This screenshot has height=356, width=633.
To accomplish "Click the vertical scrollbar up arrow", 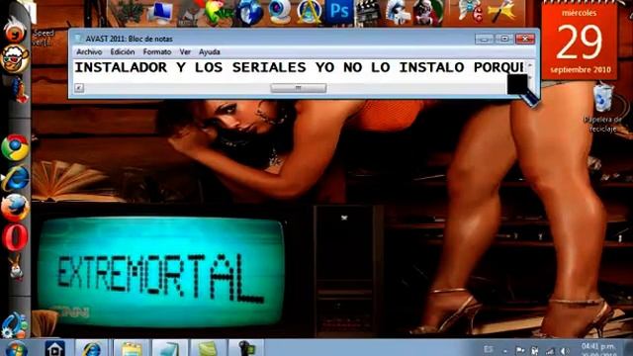I will (530, 64).
